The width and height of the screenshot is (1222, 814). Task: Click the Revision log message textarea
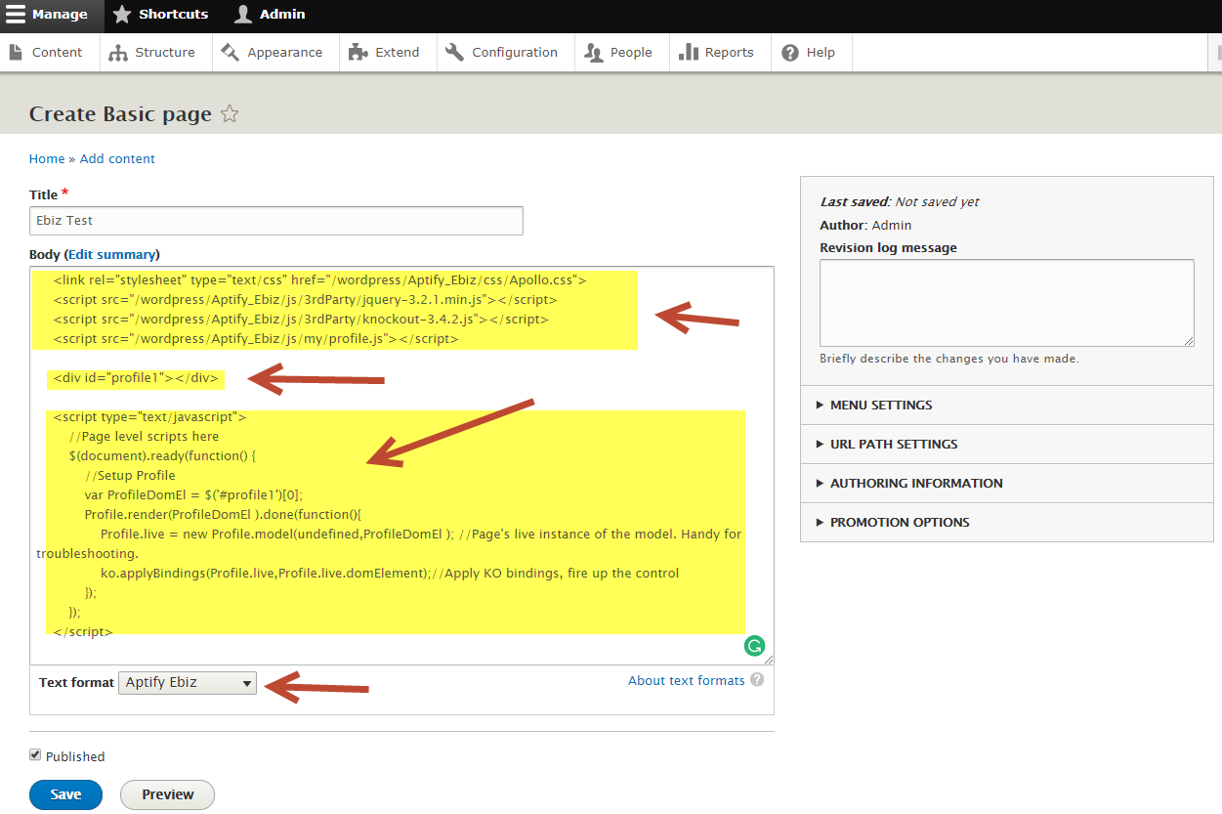coord(1007,302)
